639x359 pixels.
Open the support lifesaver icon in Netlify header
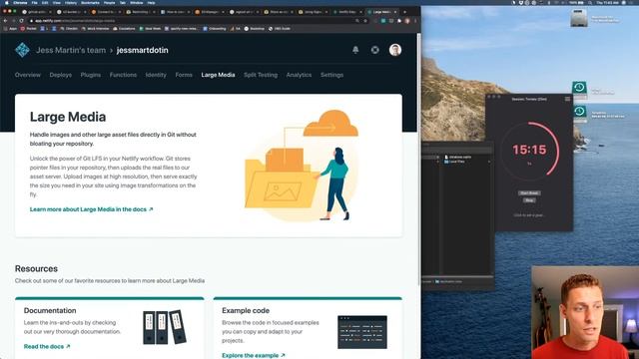pos(375,50)
